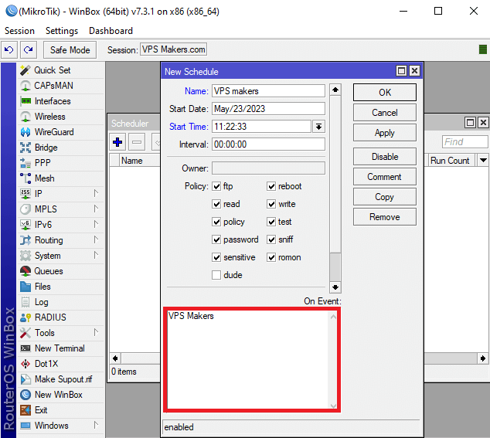The height and width of the screenshot is (438, 490).
Task: Open the Bridge menu
Action: (x=61, y=148)
